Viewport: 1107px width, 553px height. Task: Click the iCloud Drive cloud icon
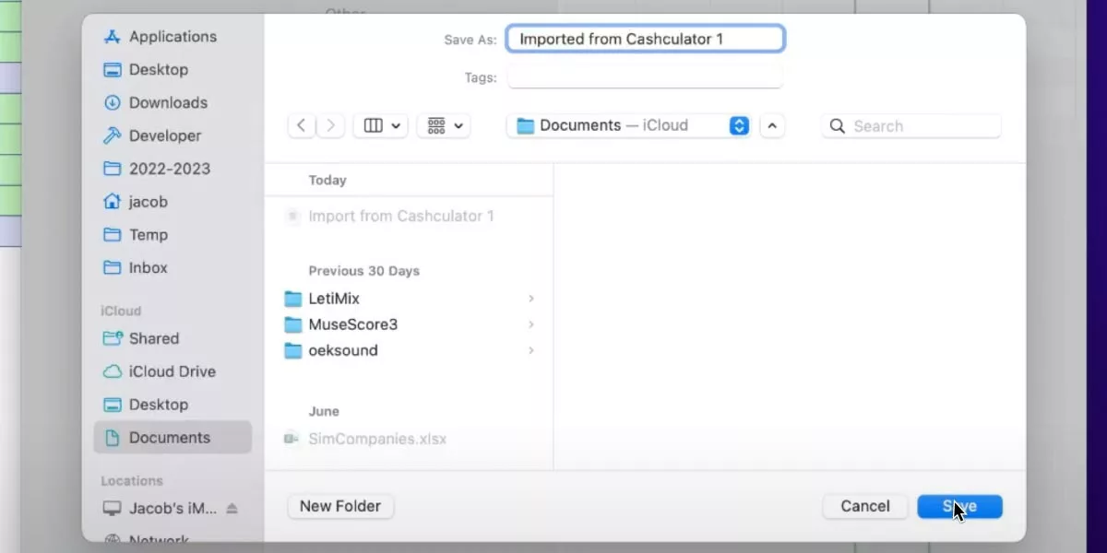tap(113, 371)
